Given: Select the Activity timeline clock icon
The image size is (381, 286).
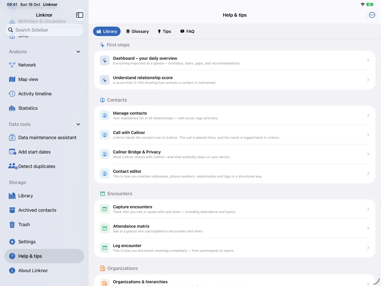Looking at the screenshot, I should (12, 94).
